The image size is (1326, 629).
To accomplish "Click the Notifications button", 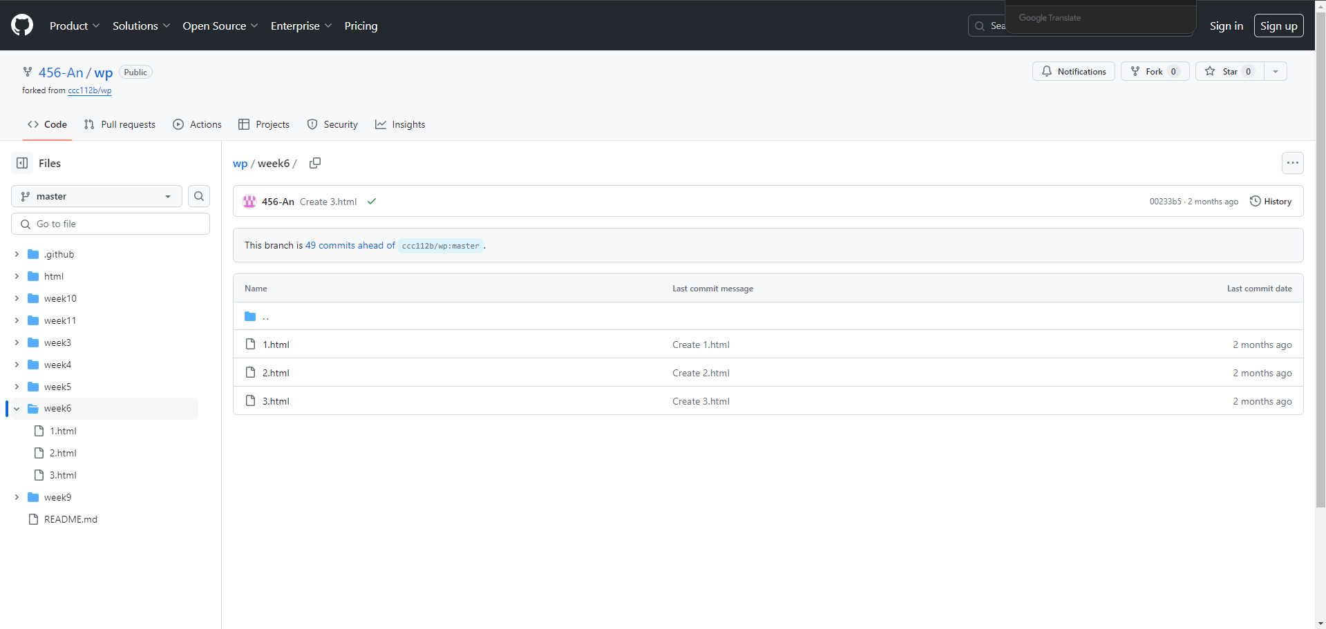I will tap(1074, 71).
